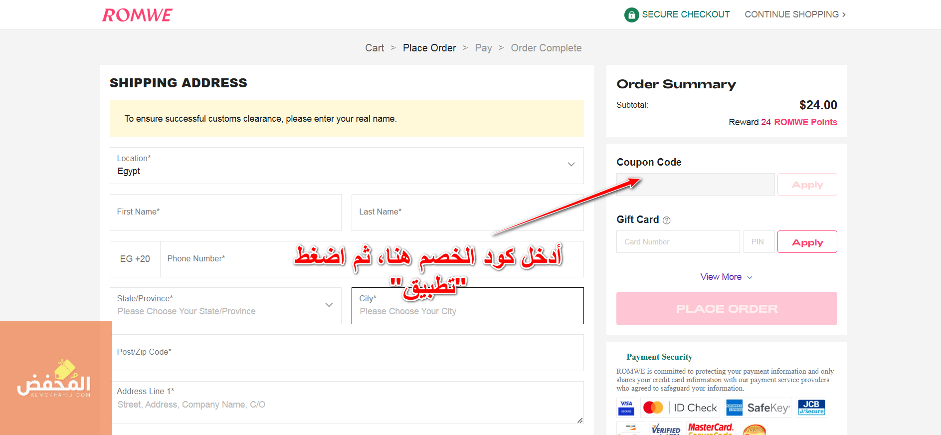Click the Location dropdown chevron
Image resolution: width=941 pixels, height=435 pixels.
pos(571,164)
